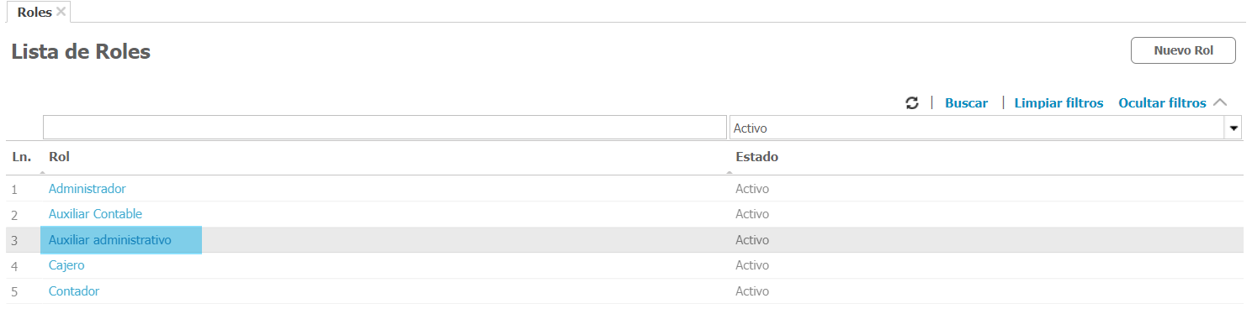The height and width of the screenshot is (314, 1252).
Task: Open the Cajero role
Action: pos(66,265)
